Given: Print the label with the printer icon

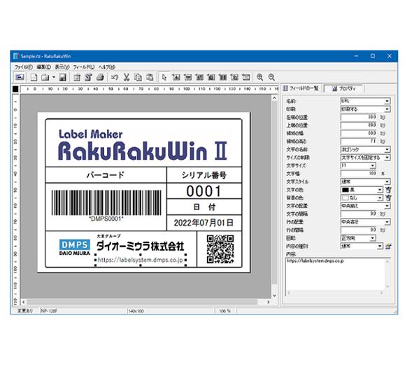Looking at the screenshot, I should click(x=100, y=77).
